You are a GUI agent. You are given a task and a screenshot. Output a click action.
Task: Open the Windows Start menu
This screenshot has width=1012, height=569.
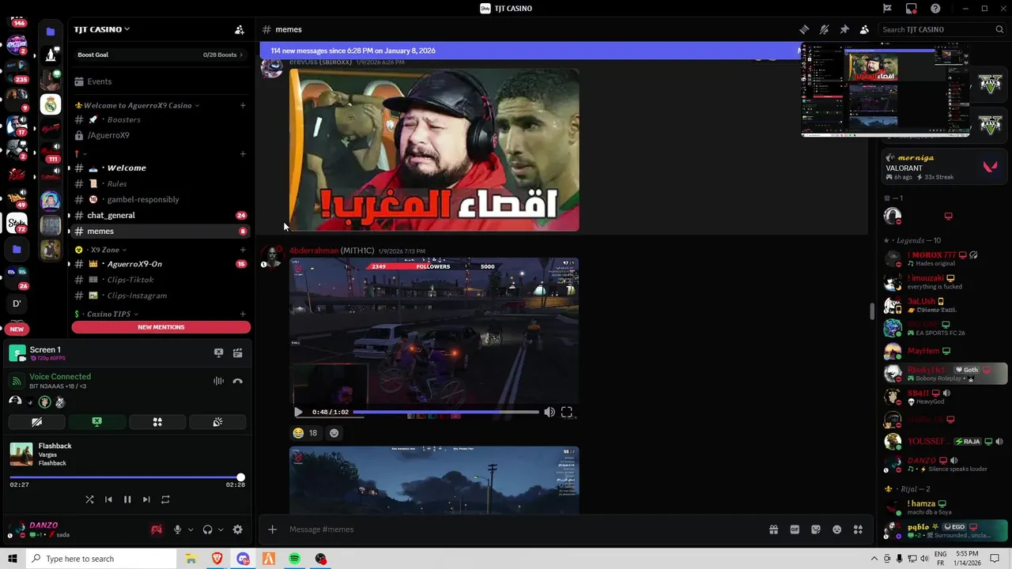click(x=13, y=559)
